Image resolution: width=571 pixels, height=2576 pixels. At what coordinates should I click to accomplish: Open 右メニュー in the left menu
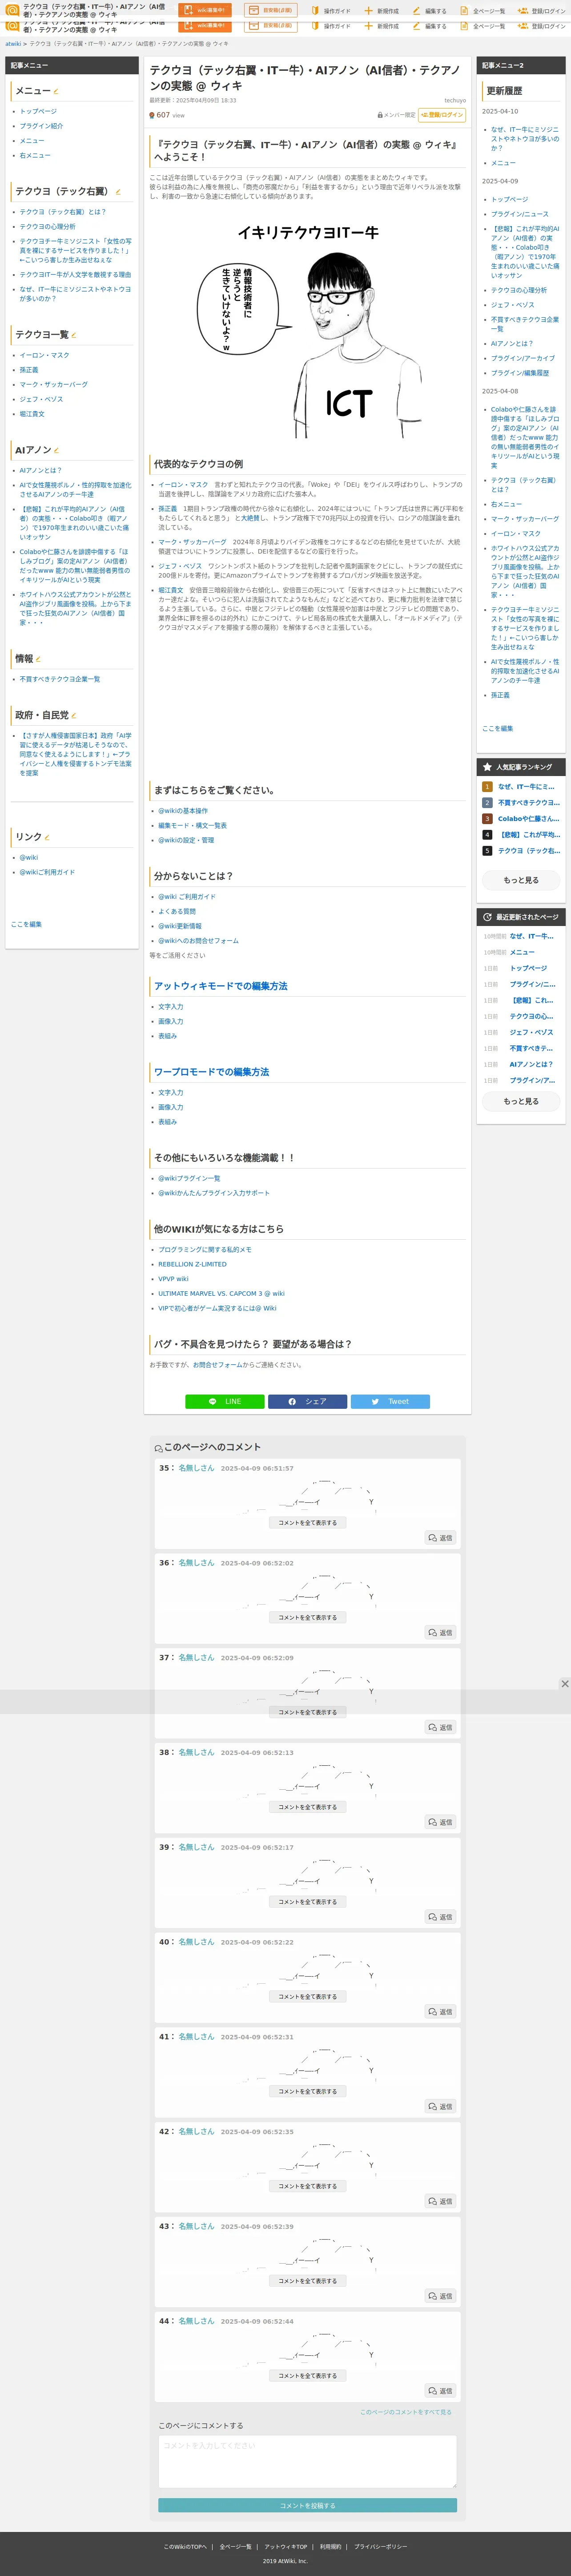tap(35, 155)
